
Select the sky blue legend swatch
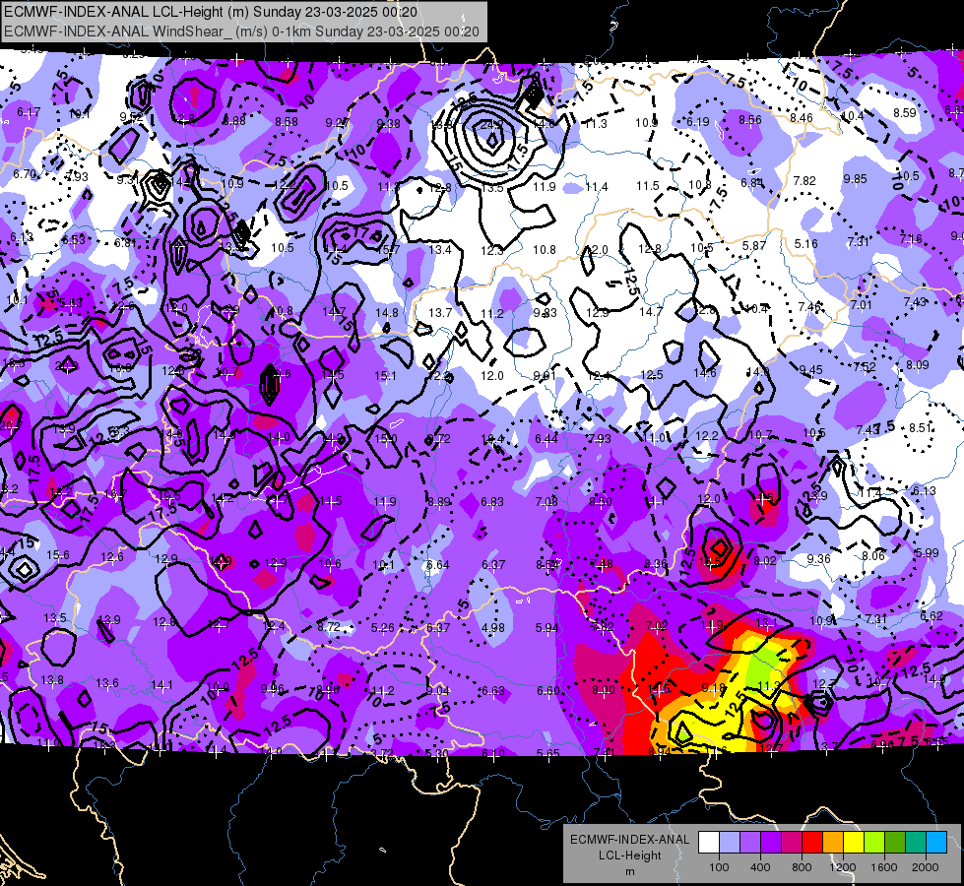[x=936, y=843]
